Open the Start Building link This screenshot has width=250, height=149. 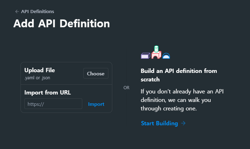click(x=159, y=123)
